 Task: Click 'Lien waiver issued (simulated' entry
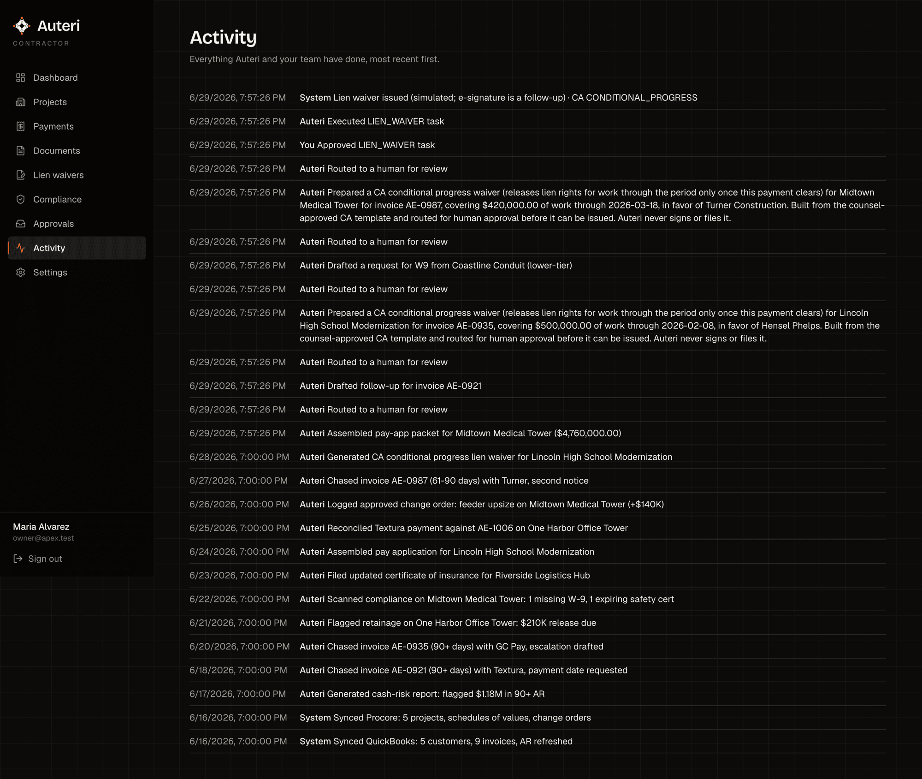538,97
